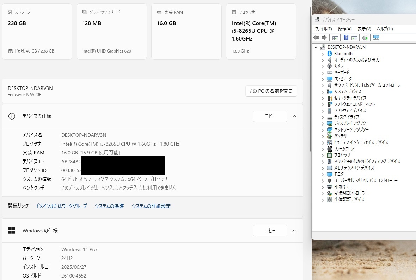
Task: Collapse the Windows の仕様 section chevron
Action: point(294,230)
